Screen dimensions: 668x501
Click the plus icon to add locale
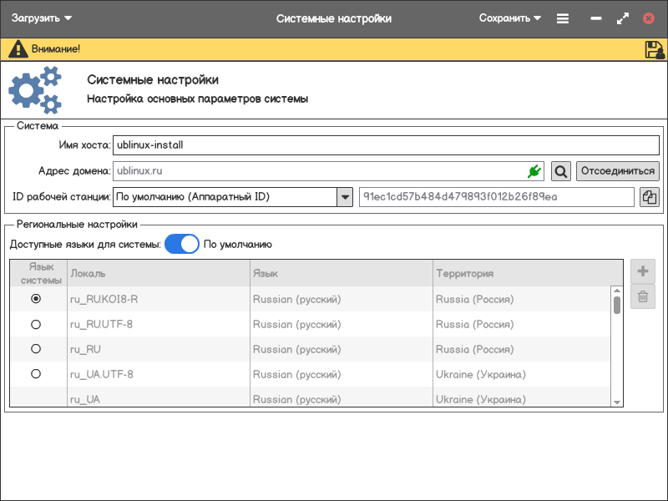click(x=643, y=271)
